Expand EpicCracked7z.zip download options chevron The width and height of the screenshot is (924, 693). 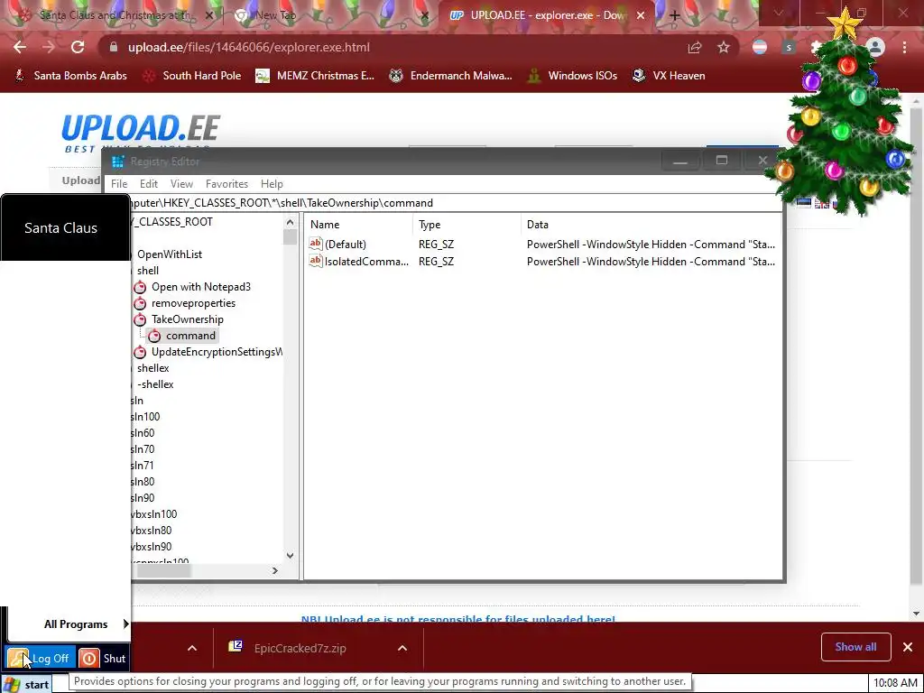coord(402,648)
